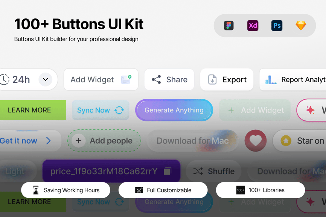The image size is (326, 217).
Task: Click the hourglass icon in Saving Working Hours
Action: (36, 190)
